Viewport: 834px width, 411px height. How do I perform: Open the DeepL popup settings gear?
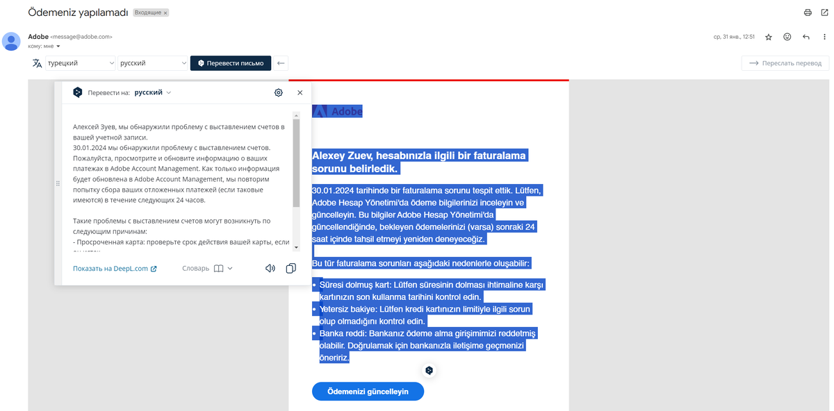pyautogui.click(x=278, y=92)
